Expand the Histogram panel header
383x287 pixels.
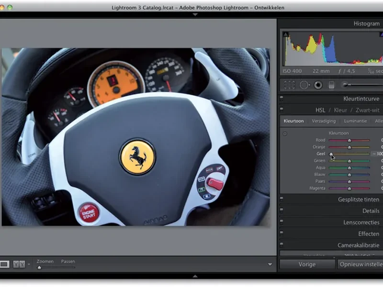pyautogui.click(x=366, y=23)
